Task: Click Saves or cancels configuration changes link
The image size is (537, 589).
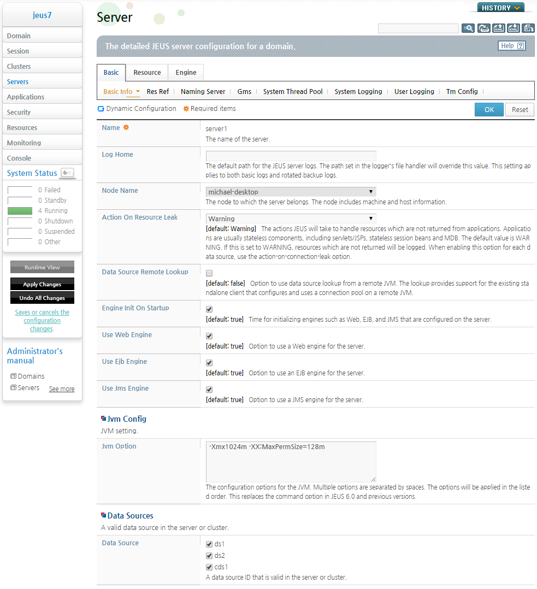Action: point(42,320)
